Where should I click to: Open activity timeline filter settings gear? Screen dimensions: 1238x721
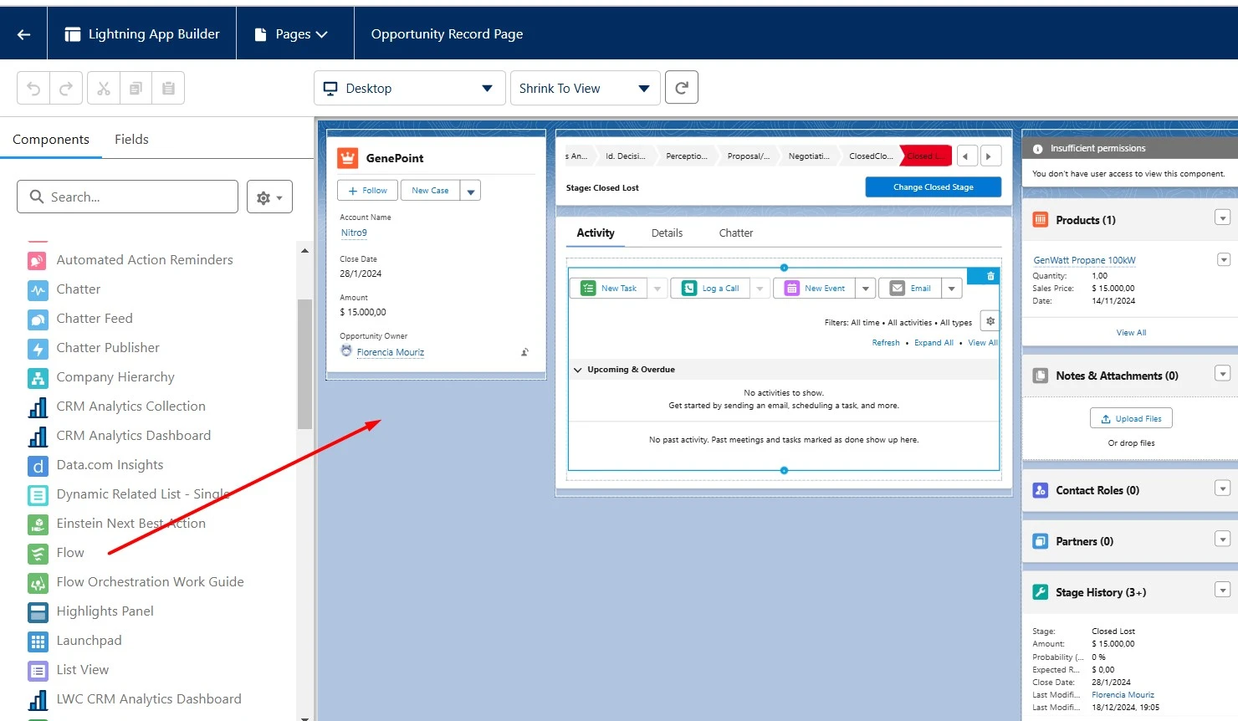pos(990,321)
